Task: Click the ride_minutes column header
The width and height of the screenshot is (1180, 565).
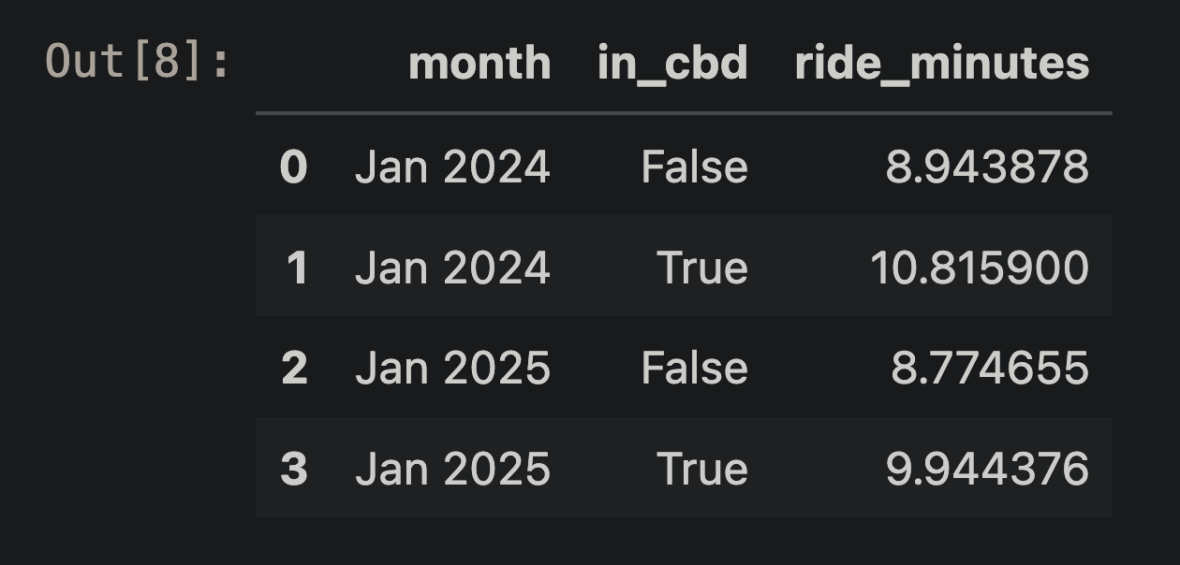Action: click(941, 64)
